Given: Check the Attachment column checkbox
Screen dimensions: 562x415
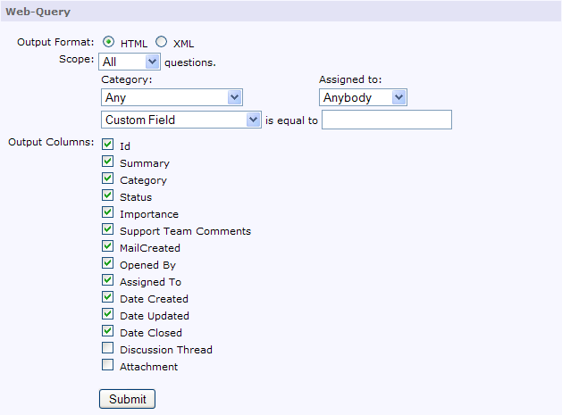Looking at the screenshot, I should point(107,364).
